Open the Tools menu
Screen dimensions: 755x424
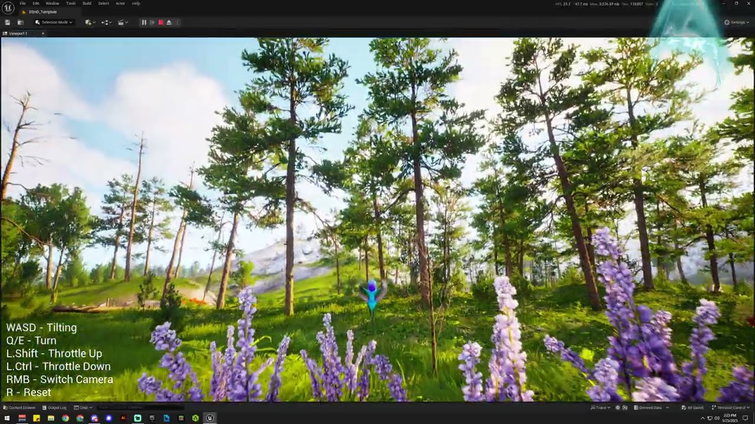pos(71,4)
